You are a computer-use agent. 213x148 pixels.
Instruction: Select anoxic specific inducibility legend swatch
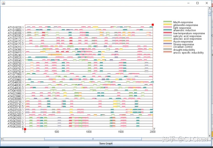(167, 53)
